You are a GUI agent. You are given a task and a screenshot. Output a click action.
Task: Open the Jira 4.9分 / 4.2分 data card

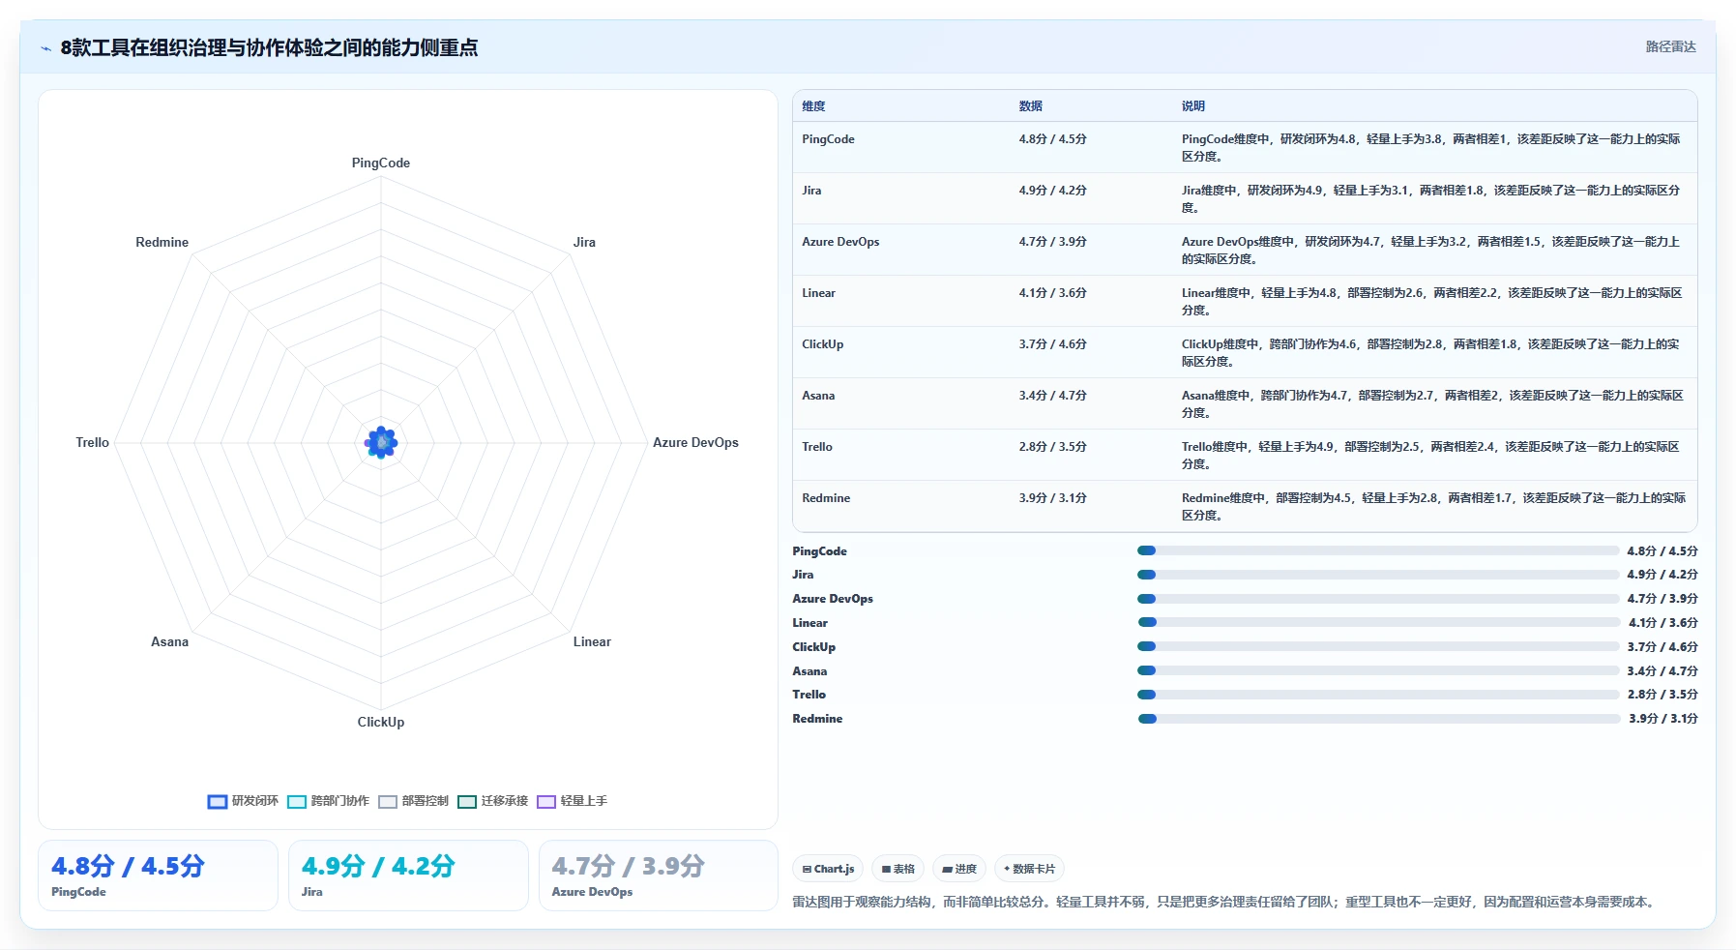(408, 876)
